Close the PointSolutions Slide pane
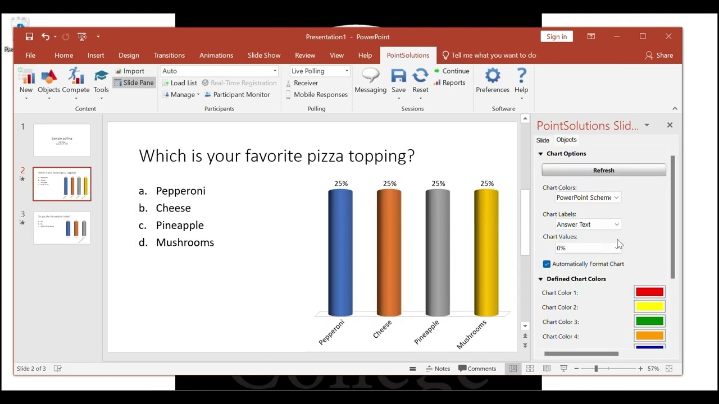 tap(670, 125)
